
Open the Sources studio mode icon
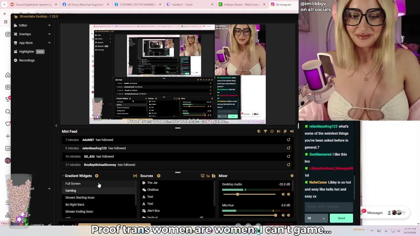pos(202,176)
